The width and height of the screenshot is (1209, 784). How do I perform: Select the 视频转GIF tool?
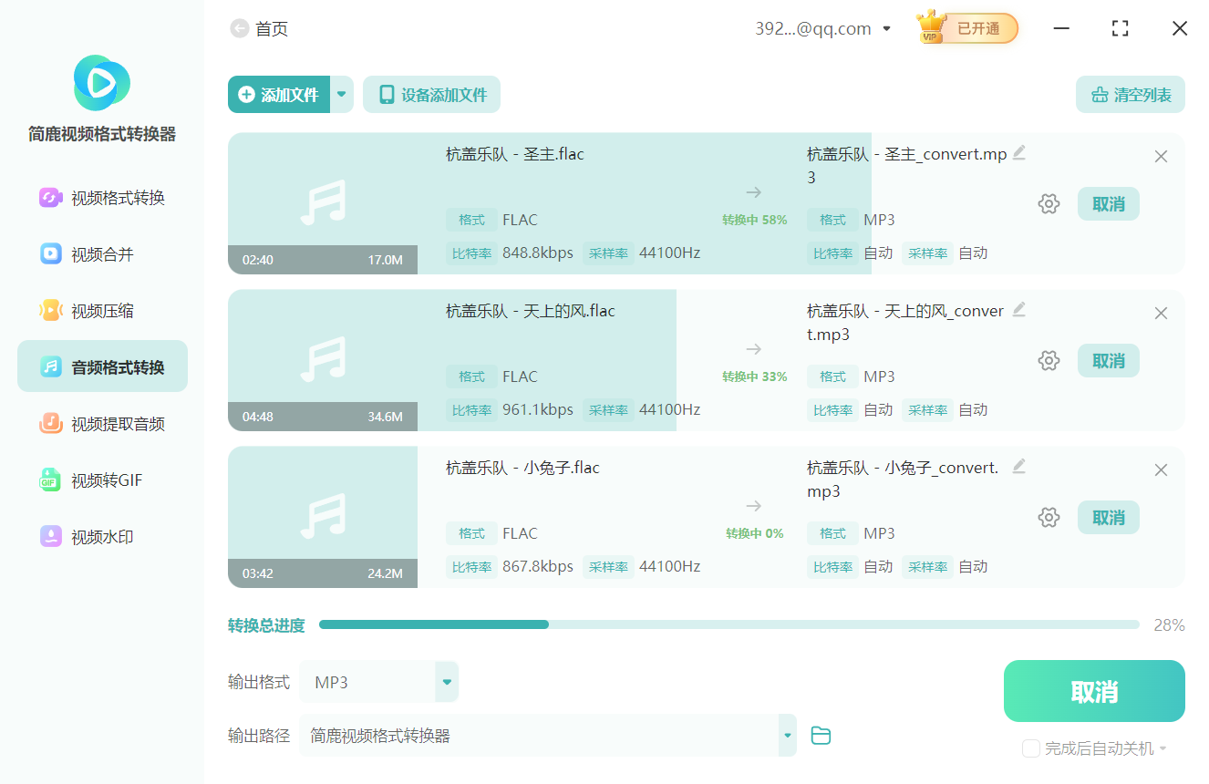(x=101, y=480)
